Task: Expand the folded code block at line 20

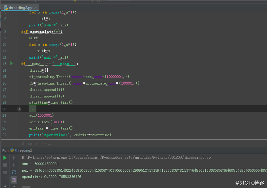Action: 19,109
